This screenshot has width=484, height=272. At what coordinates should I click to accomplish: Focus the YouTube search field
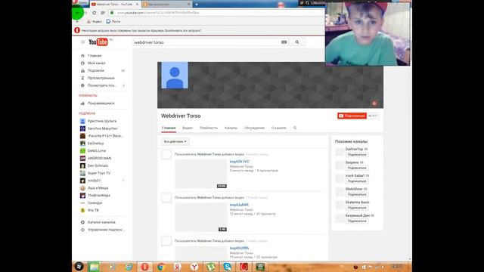[206, 42]
